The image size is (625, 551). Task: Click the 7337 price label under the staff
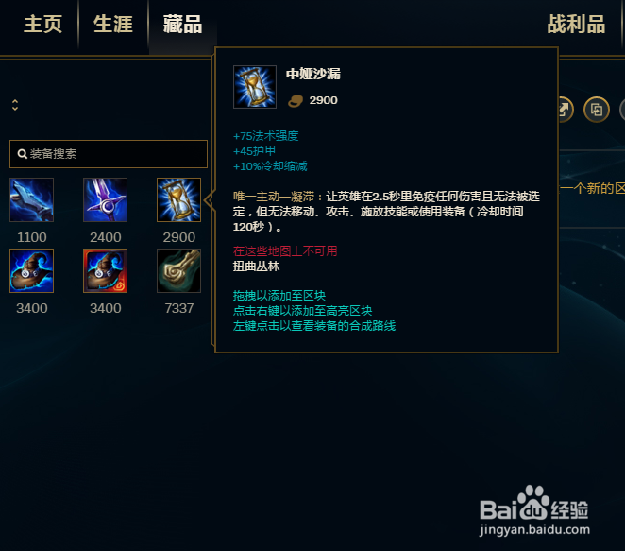179,308
